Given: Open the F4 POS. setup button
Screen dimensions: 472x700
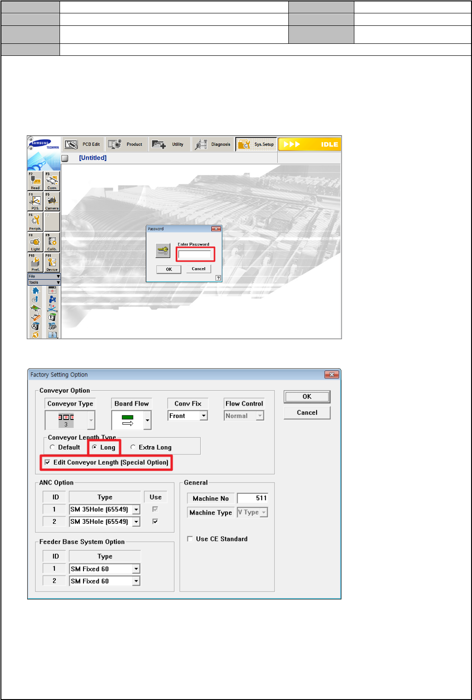Looking at the screenshot, I should (35, 201).
